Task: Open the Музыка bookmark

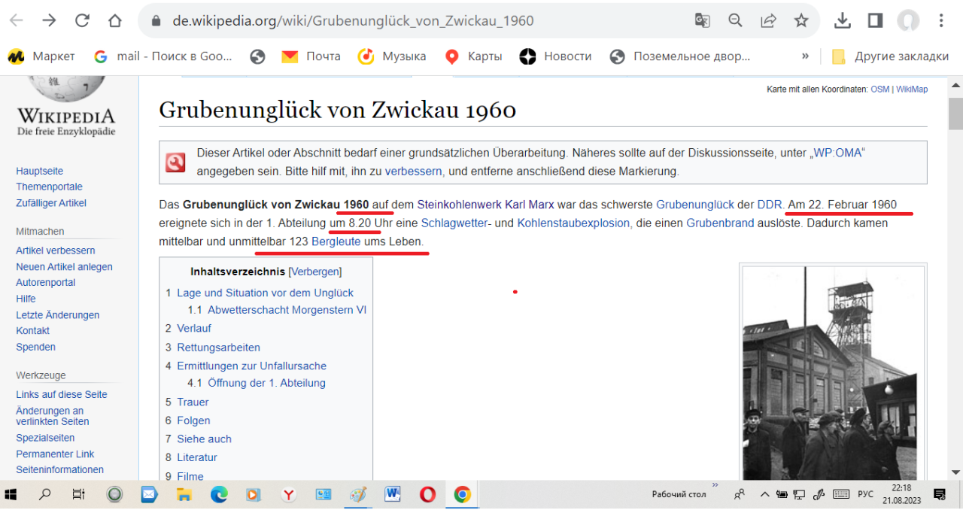Action: [x=392, y=56]
